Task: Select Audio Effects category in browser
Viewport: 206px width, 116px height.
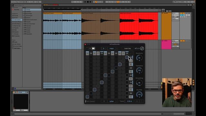Action: pos(17,22)
